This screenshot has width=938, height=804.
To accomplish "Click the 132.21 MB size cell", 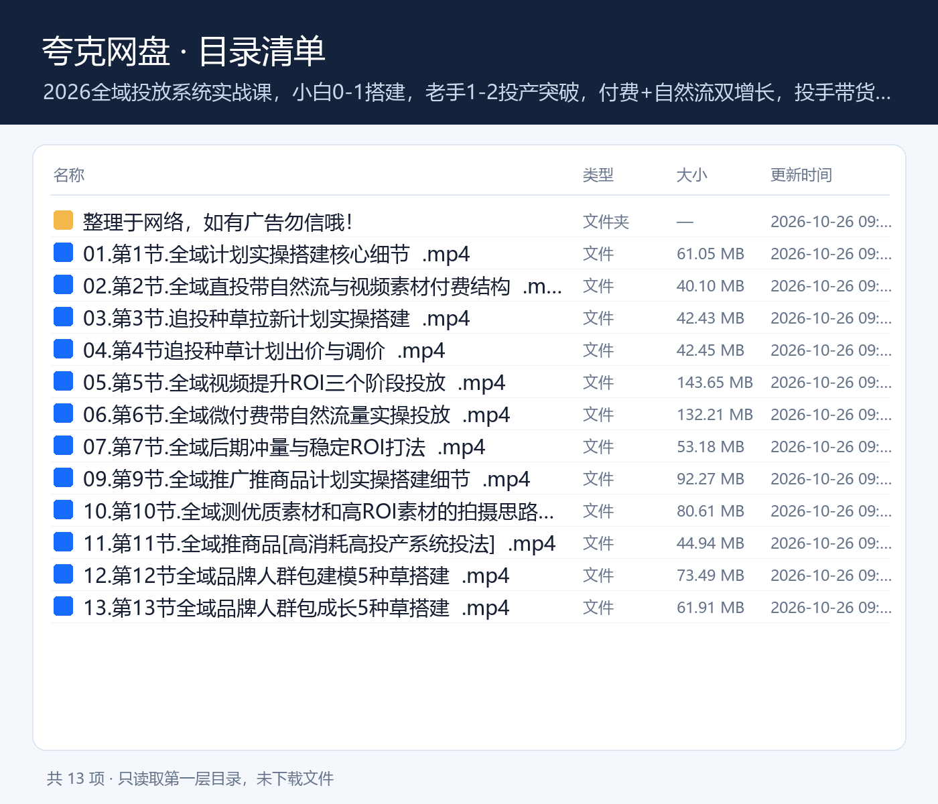I will [715, 415].
